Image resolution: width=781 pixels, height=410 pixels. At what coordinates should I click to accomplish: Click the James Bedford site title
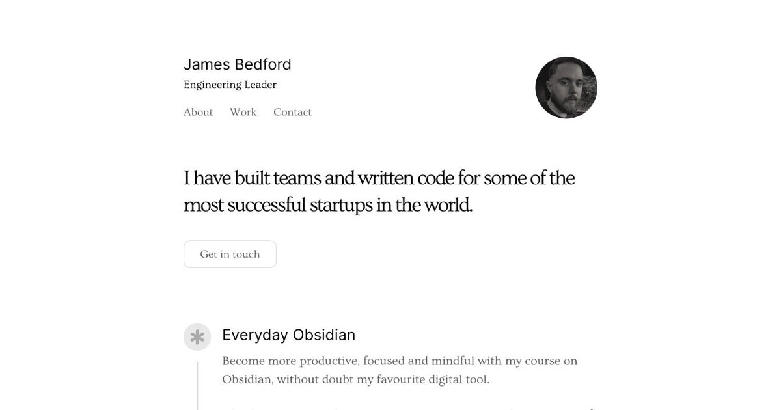[238, 64]
